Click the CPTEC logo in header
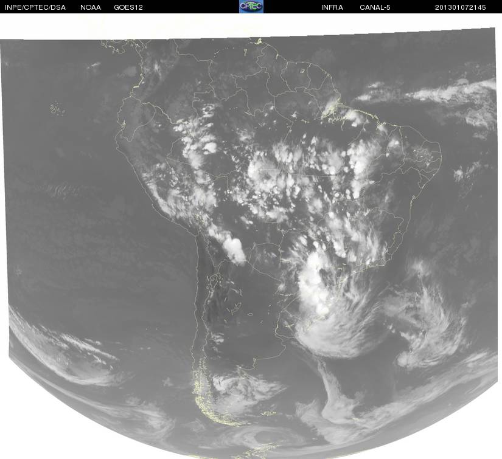The width and height of the screenshot is (502, 459). point(251,7)
